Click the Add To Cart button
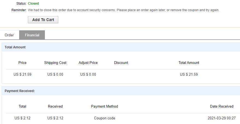This screenshot has height=124, width=240. click(43, 20)
